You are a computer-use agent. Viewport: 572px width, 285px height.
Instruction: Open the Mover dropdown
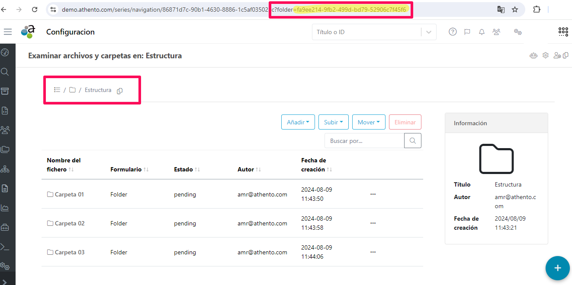[x=368, y=122]
